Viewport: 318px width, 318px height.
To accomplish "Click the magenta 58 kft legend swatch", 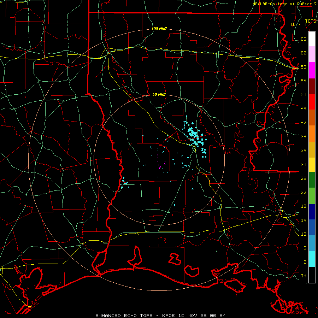I will click(x=312, y=70).
